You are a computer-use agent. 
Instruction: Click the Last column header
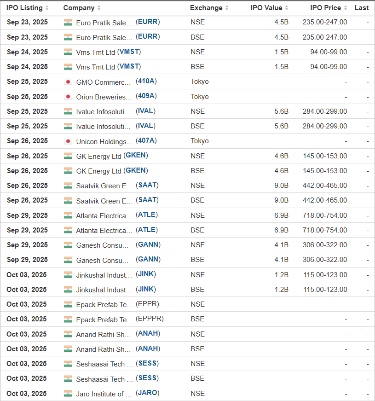pyautogui.click(x=362, y=8)
